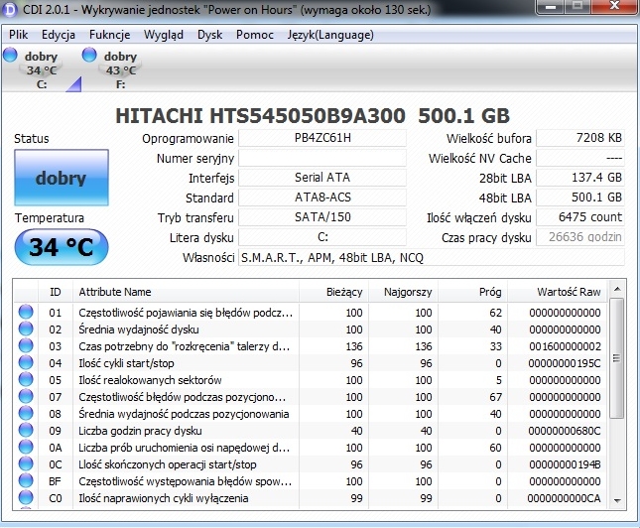Click the Najgorszy column header
The image size is (640, 528).
tap(403, 292)
